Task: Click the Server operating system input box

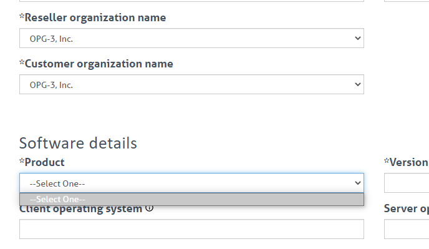Action: coord(407,229)
